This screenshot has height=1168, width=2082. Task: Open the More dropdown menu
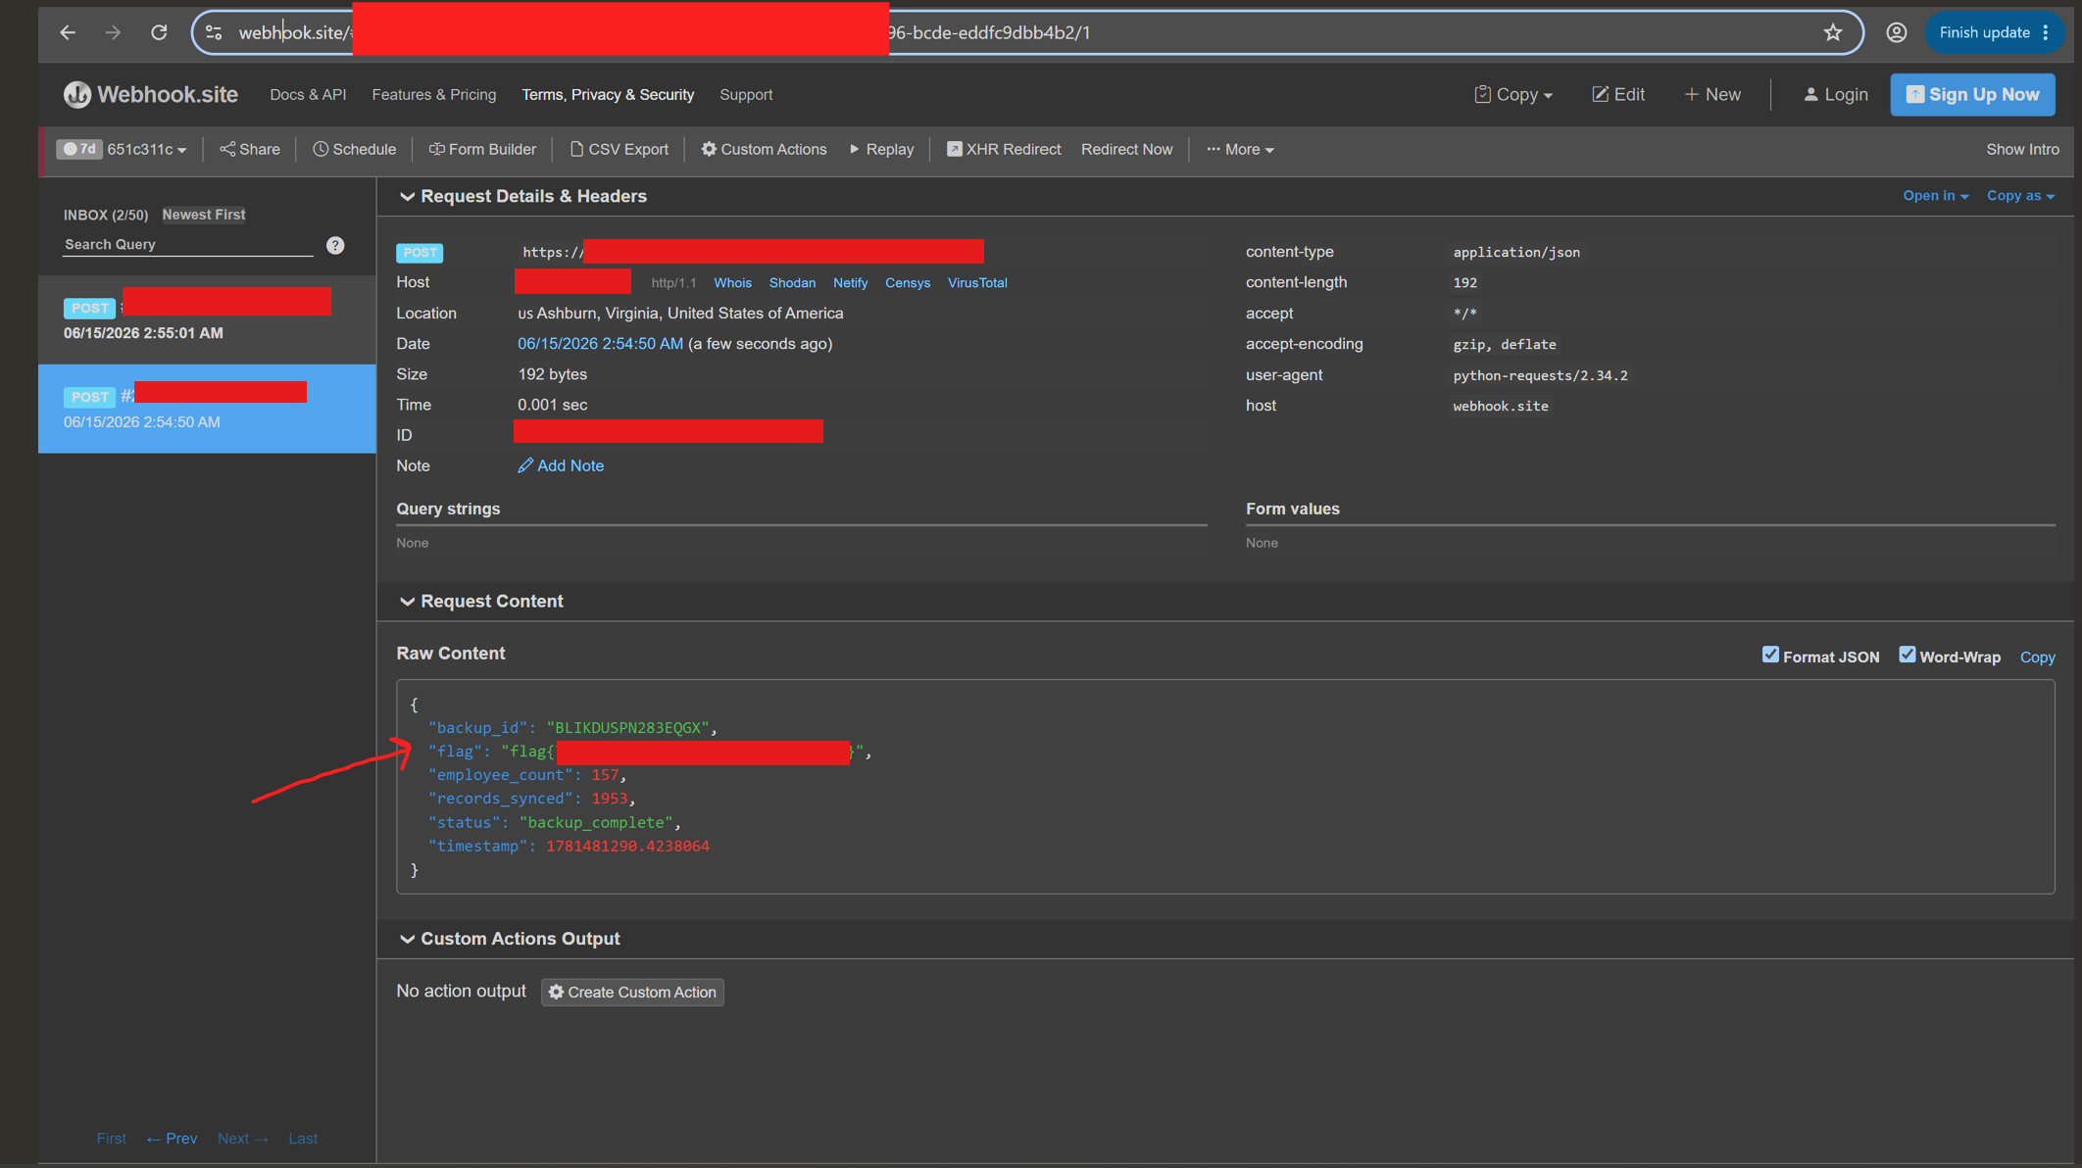(x=1241, y=149)
